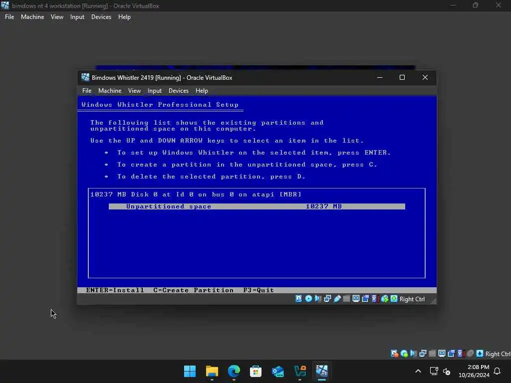This screenshot has height=383, width=511.
Task: Click recording indicator icon in Whistler status bar
Action: (x=365, y=299)
